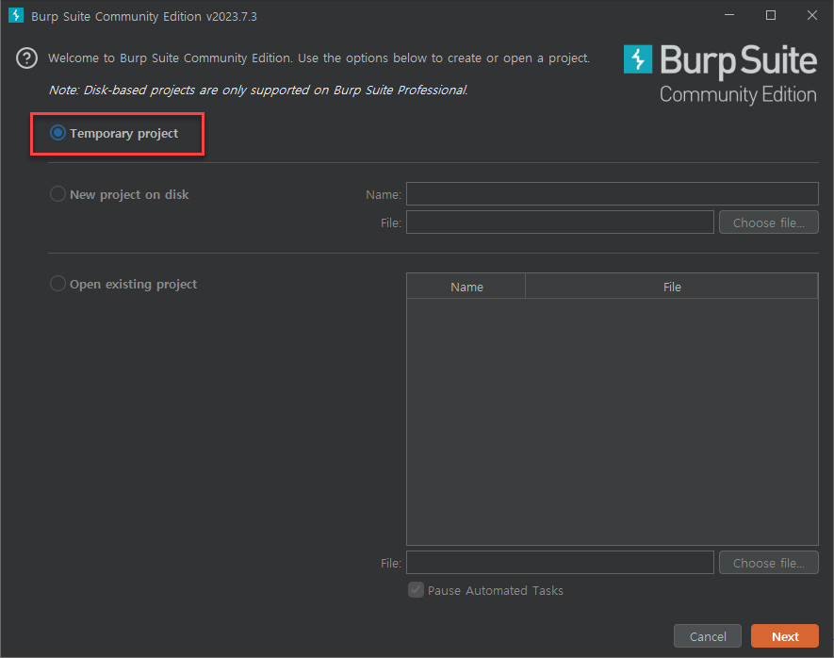Click the new project File path field
The height and width of the screenshot is (658, 834).
tap(560, 222)
